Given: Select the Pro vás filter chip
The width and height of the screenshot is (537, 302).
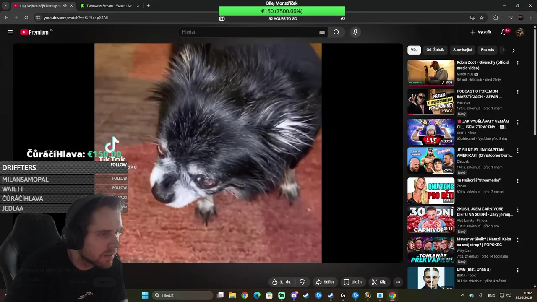Looking at the screenshot, I should click(x=487, y=50).
